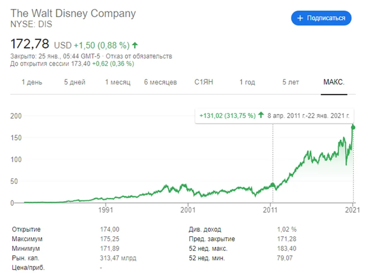Show the 1 месяц chart period

(x=118, y=82)
